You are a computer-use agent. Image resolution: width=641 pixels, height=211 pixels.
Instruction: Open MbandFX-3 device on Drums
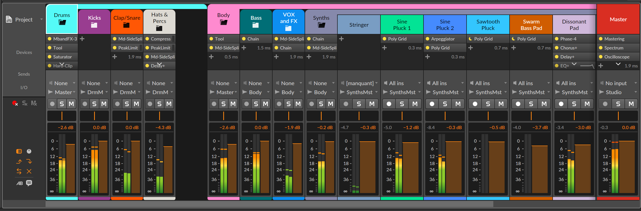point(62,39)
